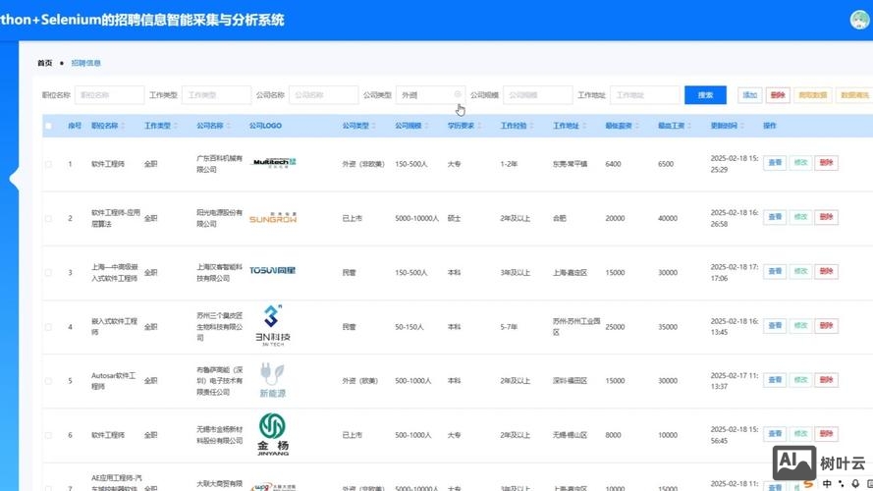Click the 合肥 work address cell

(x=560, y=218)
